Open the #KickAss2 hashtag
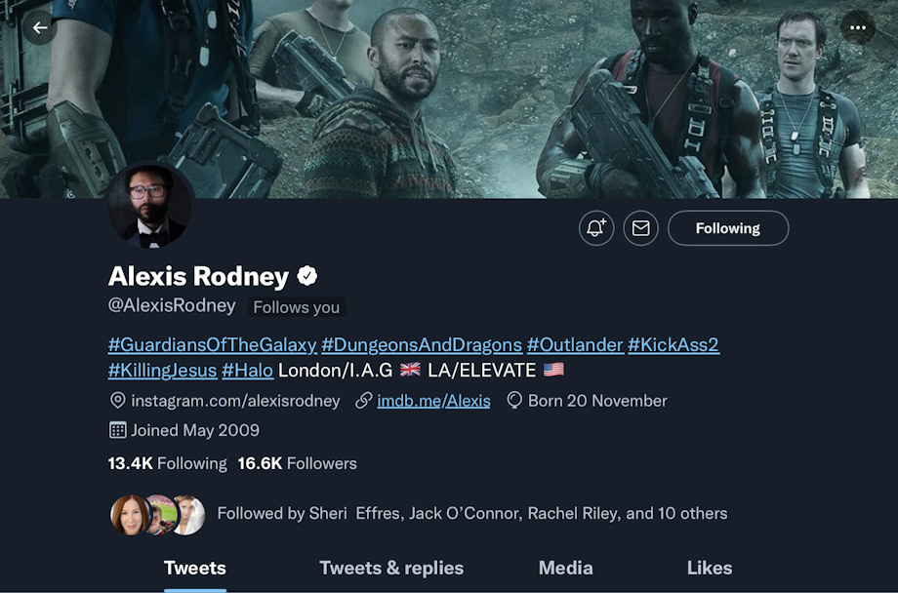 point(673,344)
